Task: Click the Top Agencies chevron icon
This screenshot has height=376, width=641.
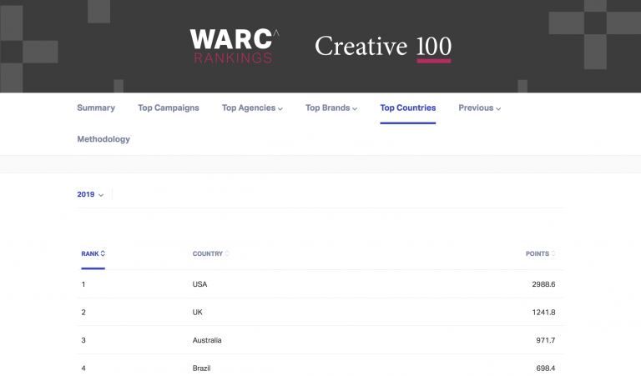Action: 280,108
